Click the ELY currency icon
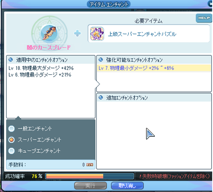 90,165
